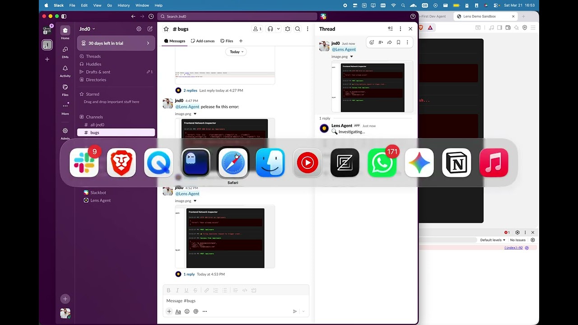Open notification settings bell for #bugs
The image size is (578, 325).
click(287, 29)
